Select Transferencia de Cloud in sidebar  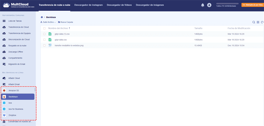(x=18, y=27)
